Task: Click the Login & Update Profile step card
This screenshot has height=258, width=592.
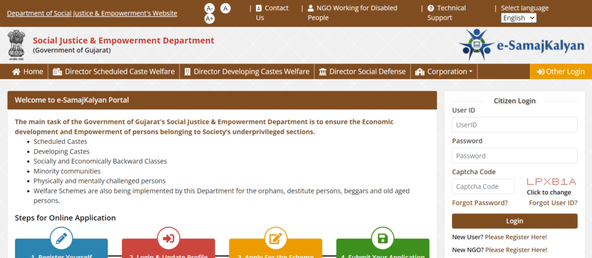Action: 168,248
